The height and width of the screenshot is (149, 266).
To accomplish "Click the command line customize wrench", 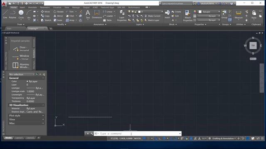I will tap(92, 133).
